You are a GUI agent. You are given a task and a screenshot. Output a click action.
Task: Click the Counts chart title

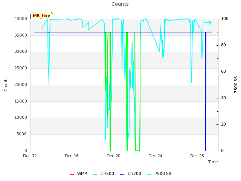pyautogui.click(x=120, y=4)
